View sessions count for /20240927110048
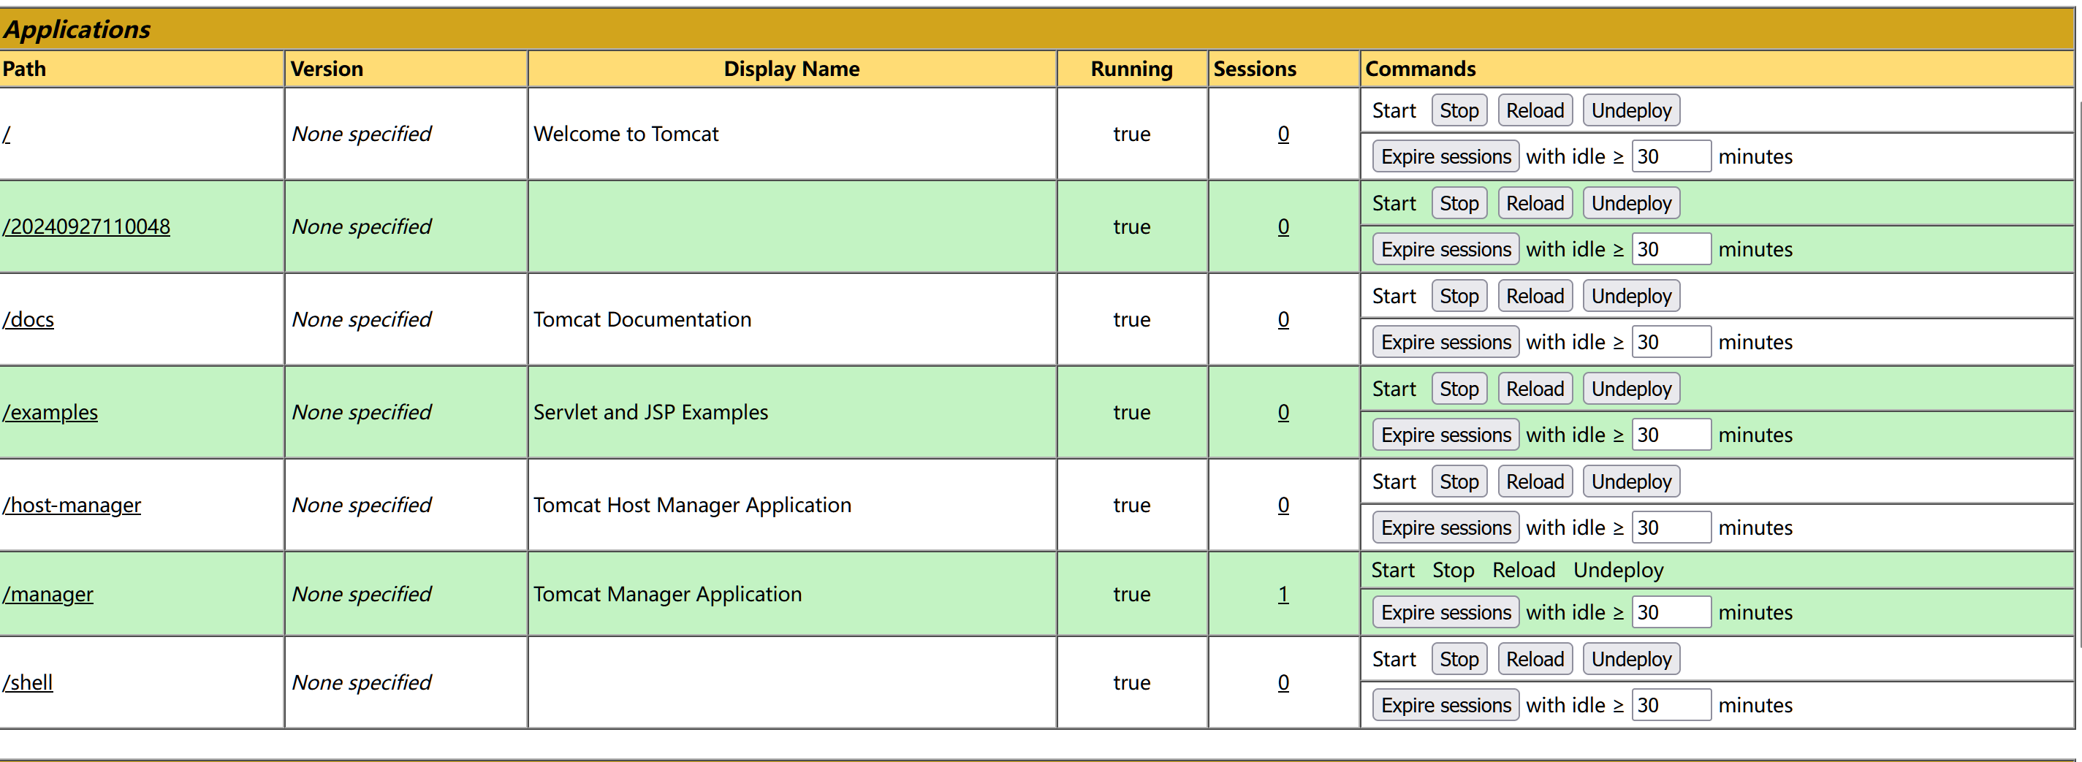The width and height of the screenshot is (2082, 762). tap(1283, 227)
